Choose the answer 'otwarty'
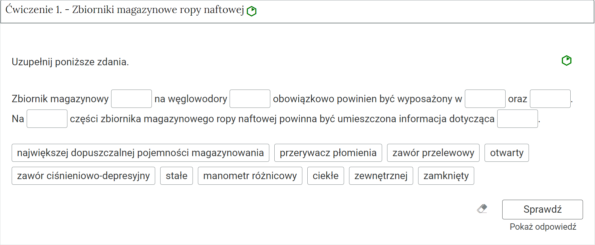Viewport: 595px width, 245px height. tap(507, 152)
